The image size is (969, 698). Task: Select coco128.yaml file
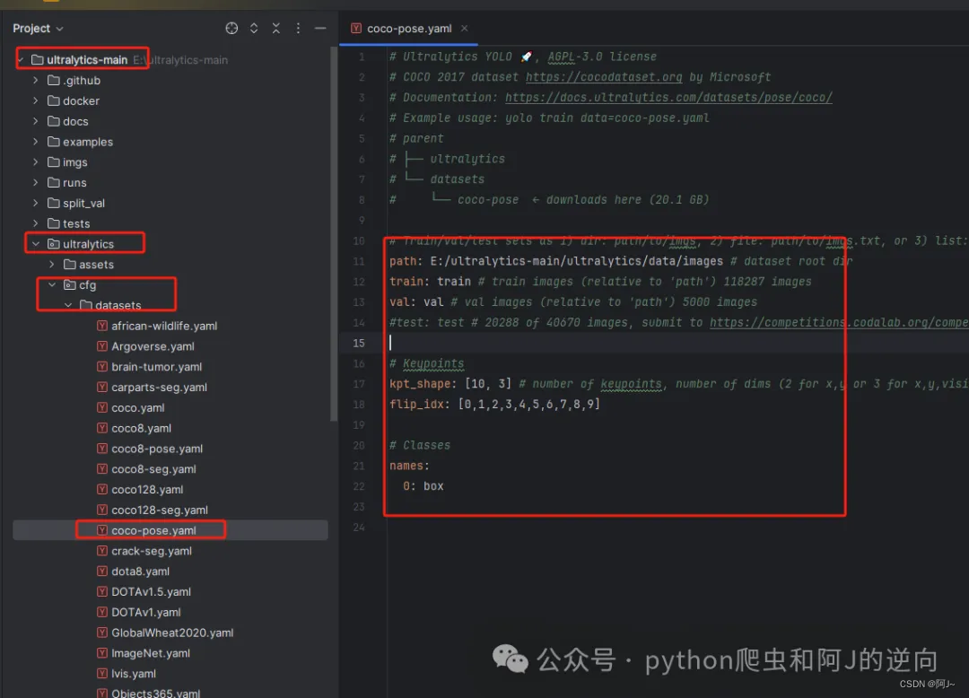(x=147, y=489)
